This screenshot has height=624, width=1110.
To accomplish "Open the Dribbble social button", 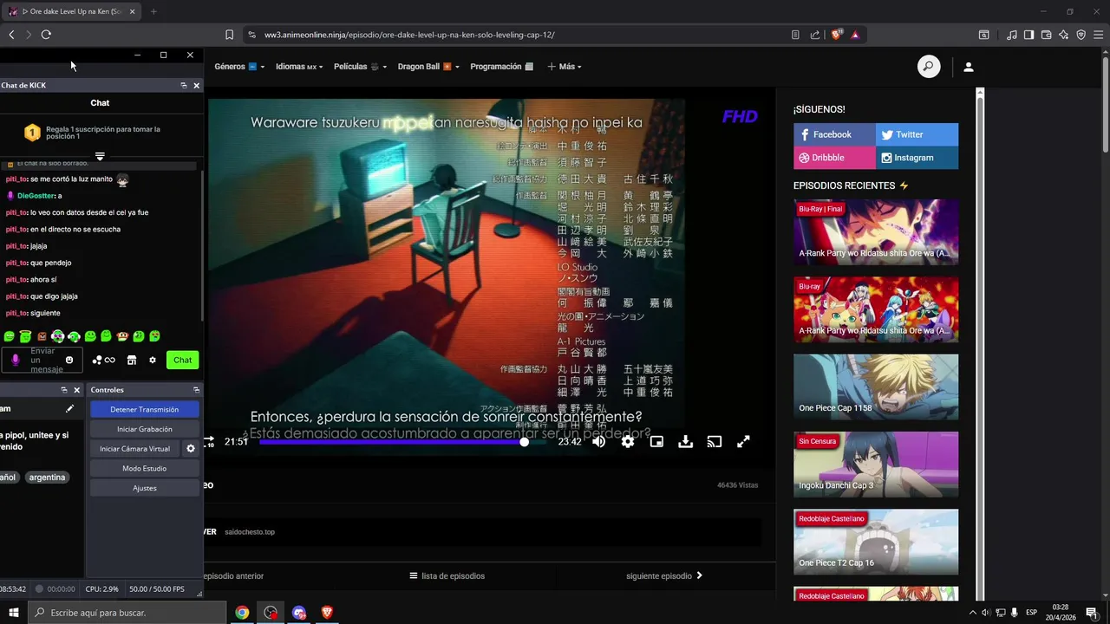I will pyautogui.click(x=834, y=158).
